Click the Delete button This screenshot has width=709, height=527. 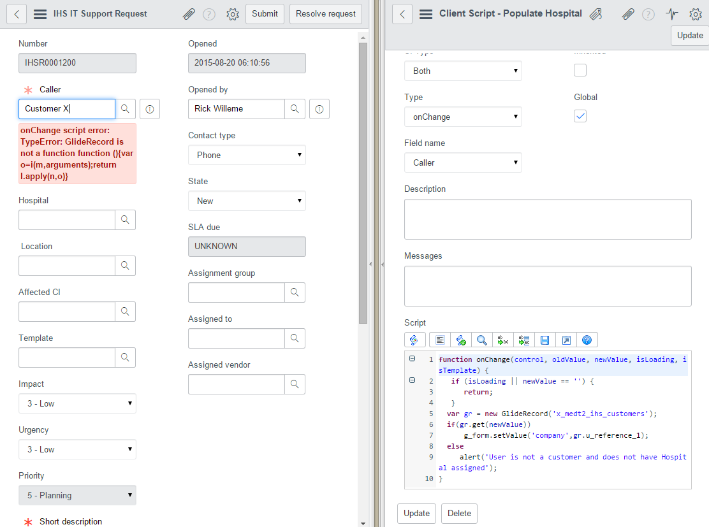click(460, 514)
